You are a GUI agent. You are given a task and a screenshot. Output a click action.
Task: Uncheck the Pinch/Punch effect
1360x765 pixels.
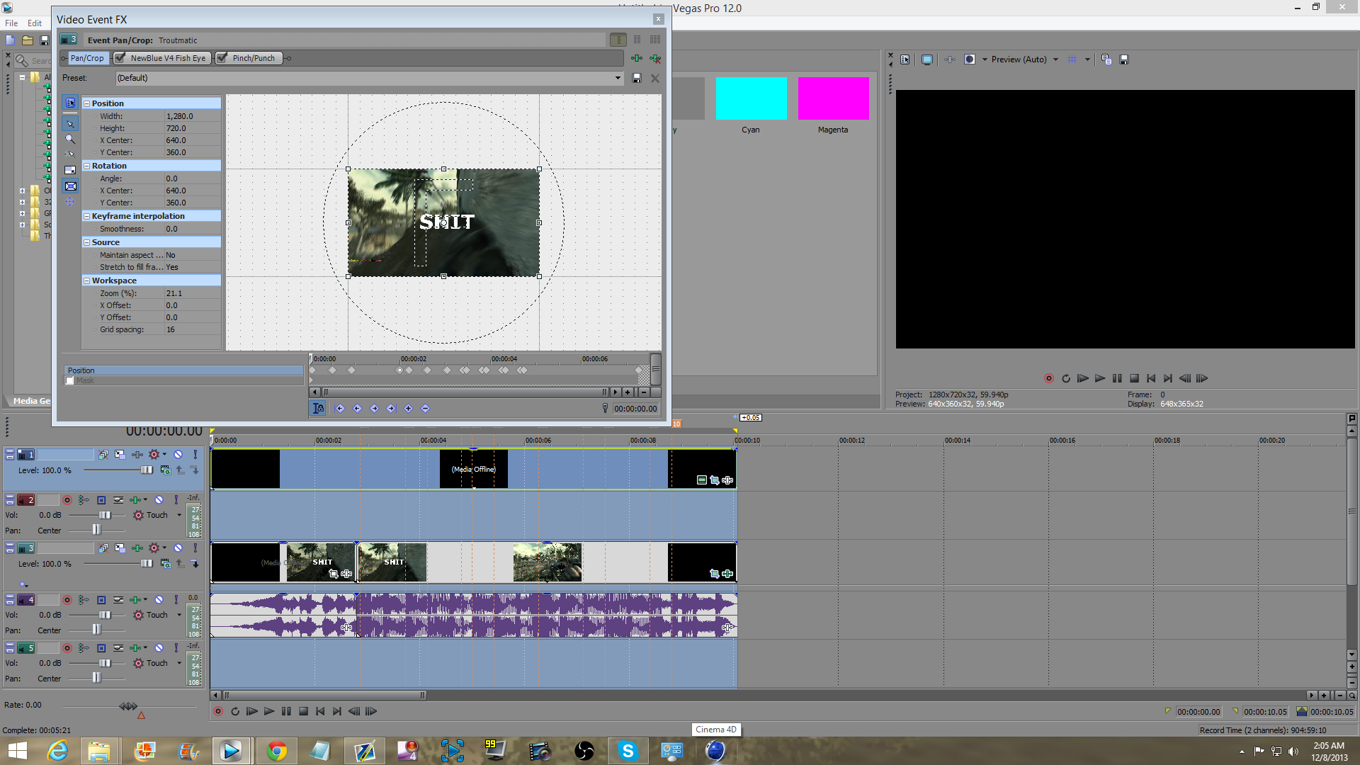(222, 58)
